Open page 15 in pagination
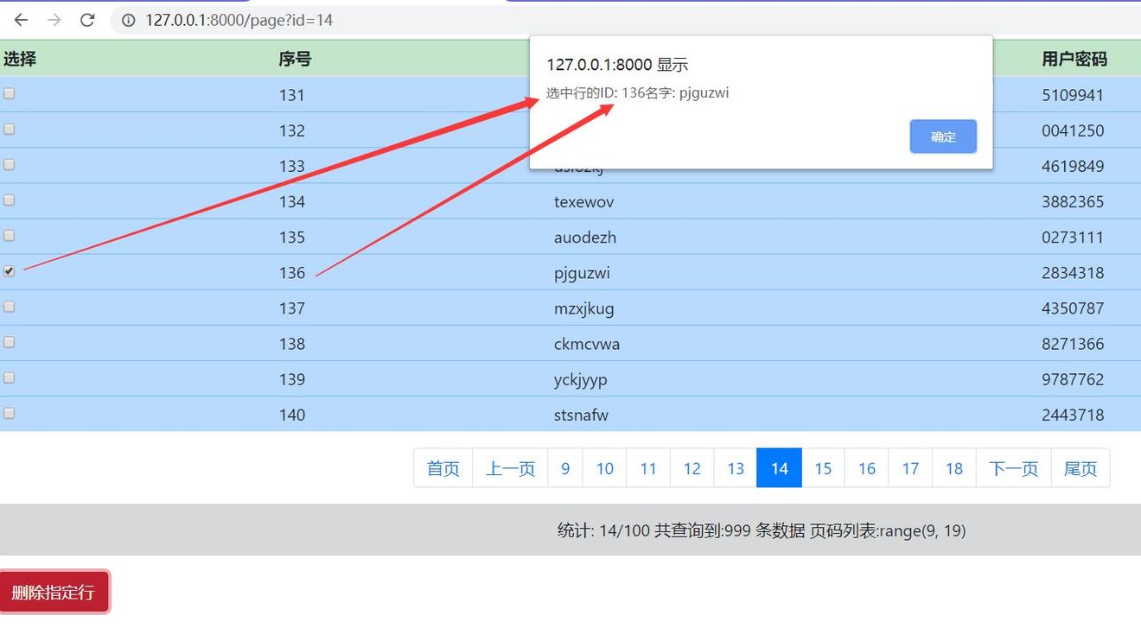 [x=823, y=468]
